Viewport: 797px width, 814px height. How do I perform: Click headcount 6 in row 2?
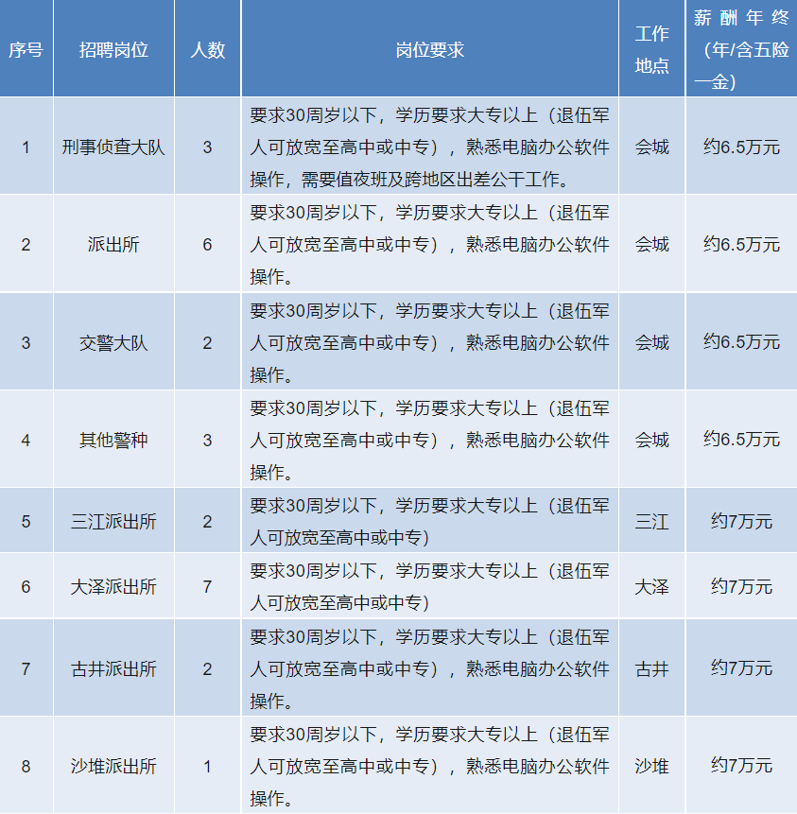click(207, 245)
